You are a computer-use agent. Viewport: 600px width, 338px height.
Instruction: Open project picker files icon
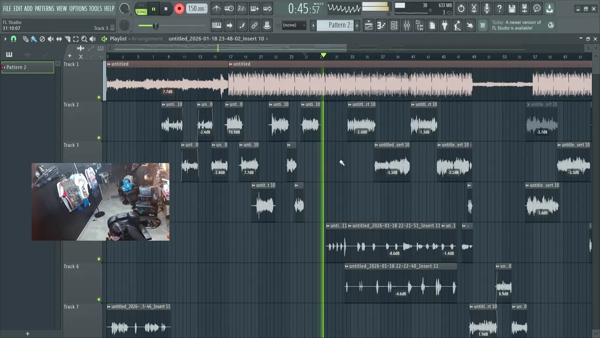(432, 25)
